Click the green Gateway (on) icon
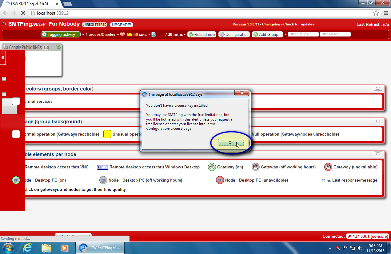This screenshot has height=254, width=391. pos(212,167)
